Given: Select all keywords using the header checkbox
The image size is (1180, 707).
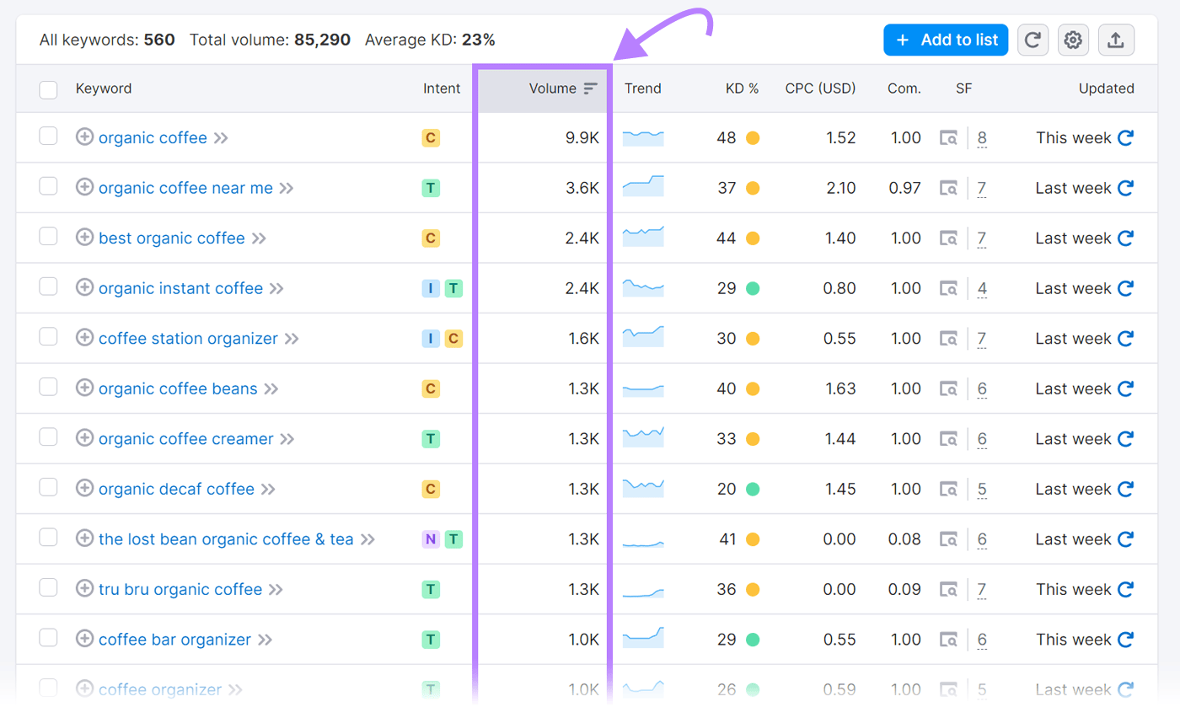Looking at the screenshot, I should (x=48, y=88).
